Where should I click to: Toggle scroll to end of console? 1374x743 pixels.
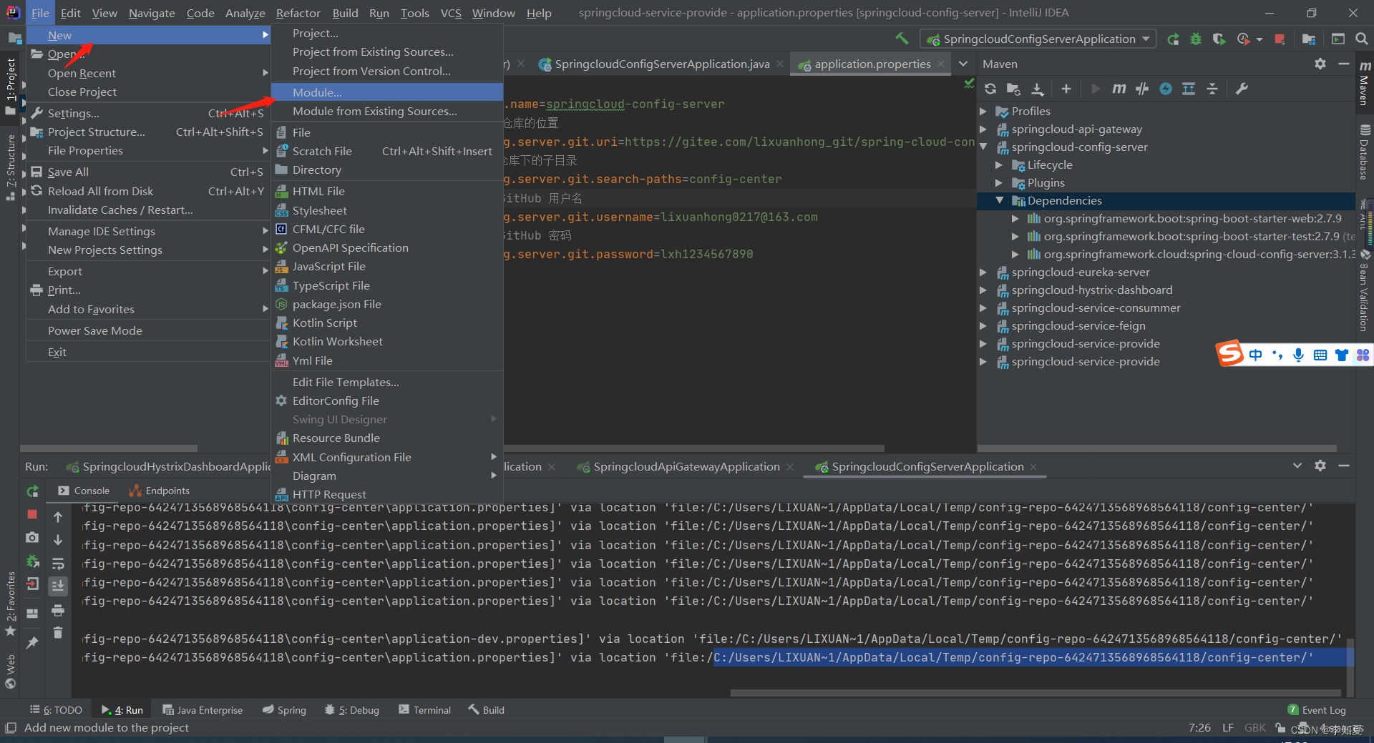[58, 586]
